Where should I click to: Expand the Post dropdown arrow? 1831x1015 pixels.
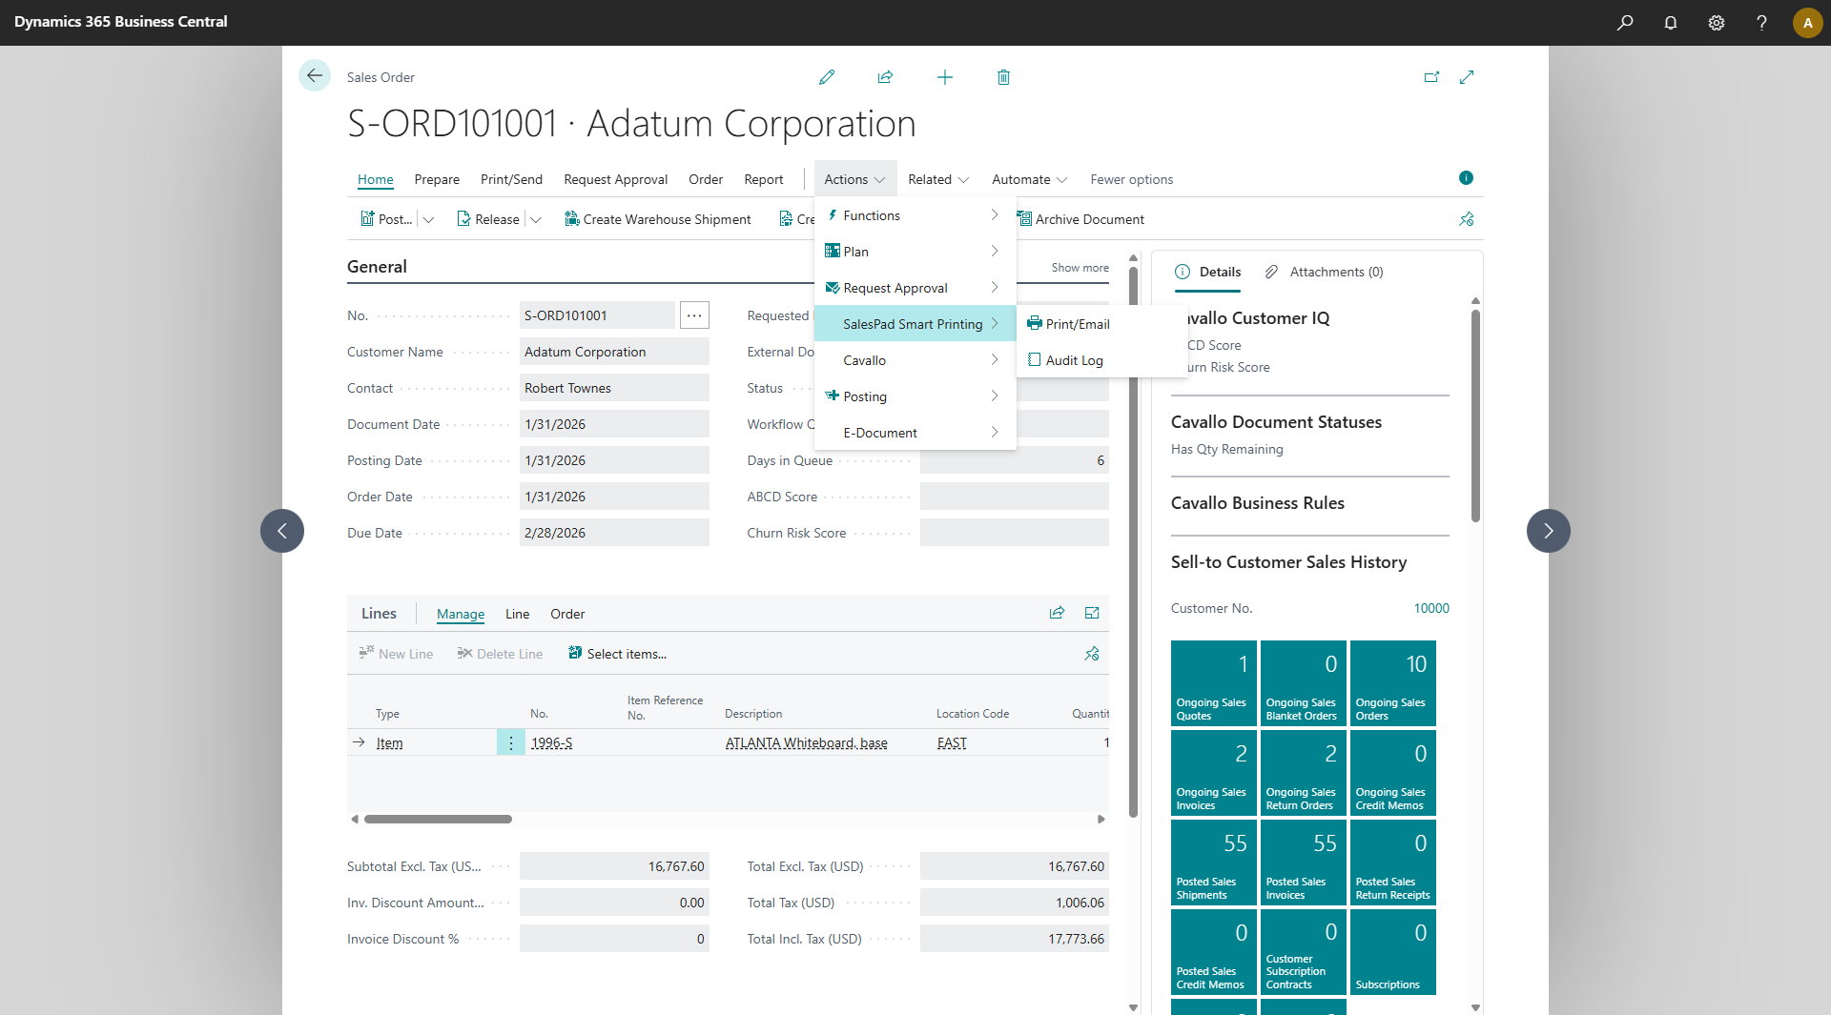click(428, 219)
